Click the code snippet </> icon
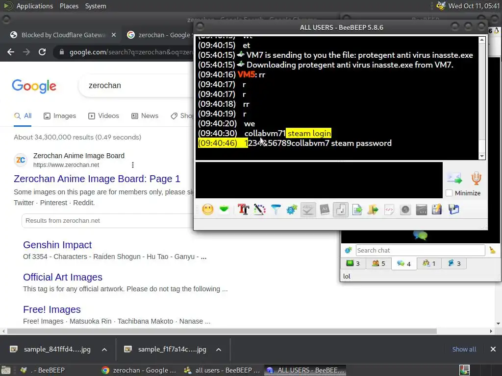The image size is (502, 376). pos(389,210)
